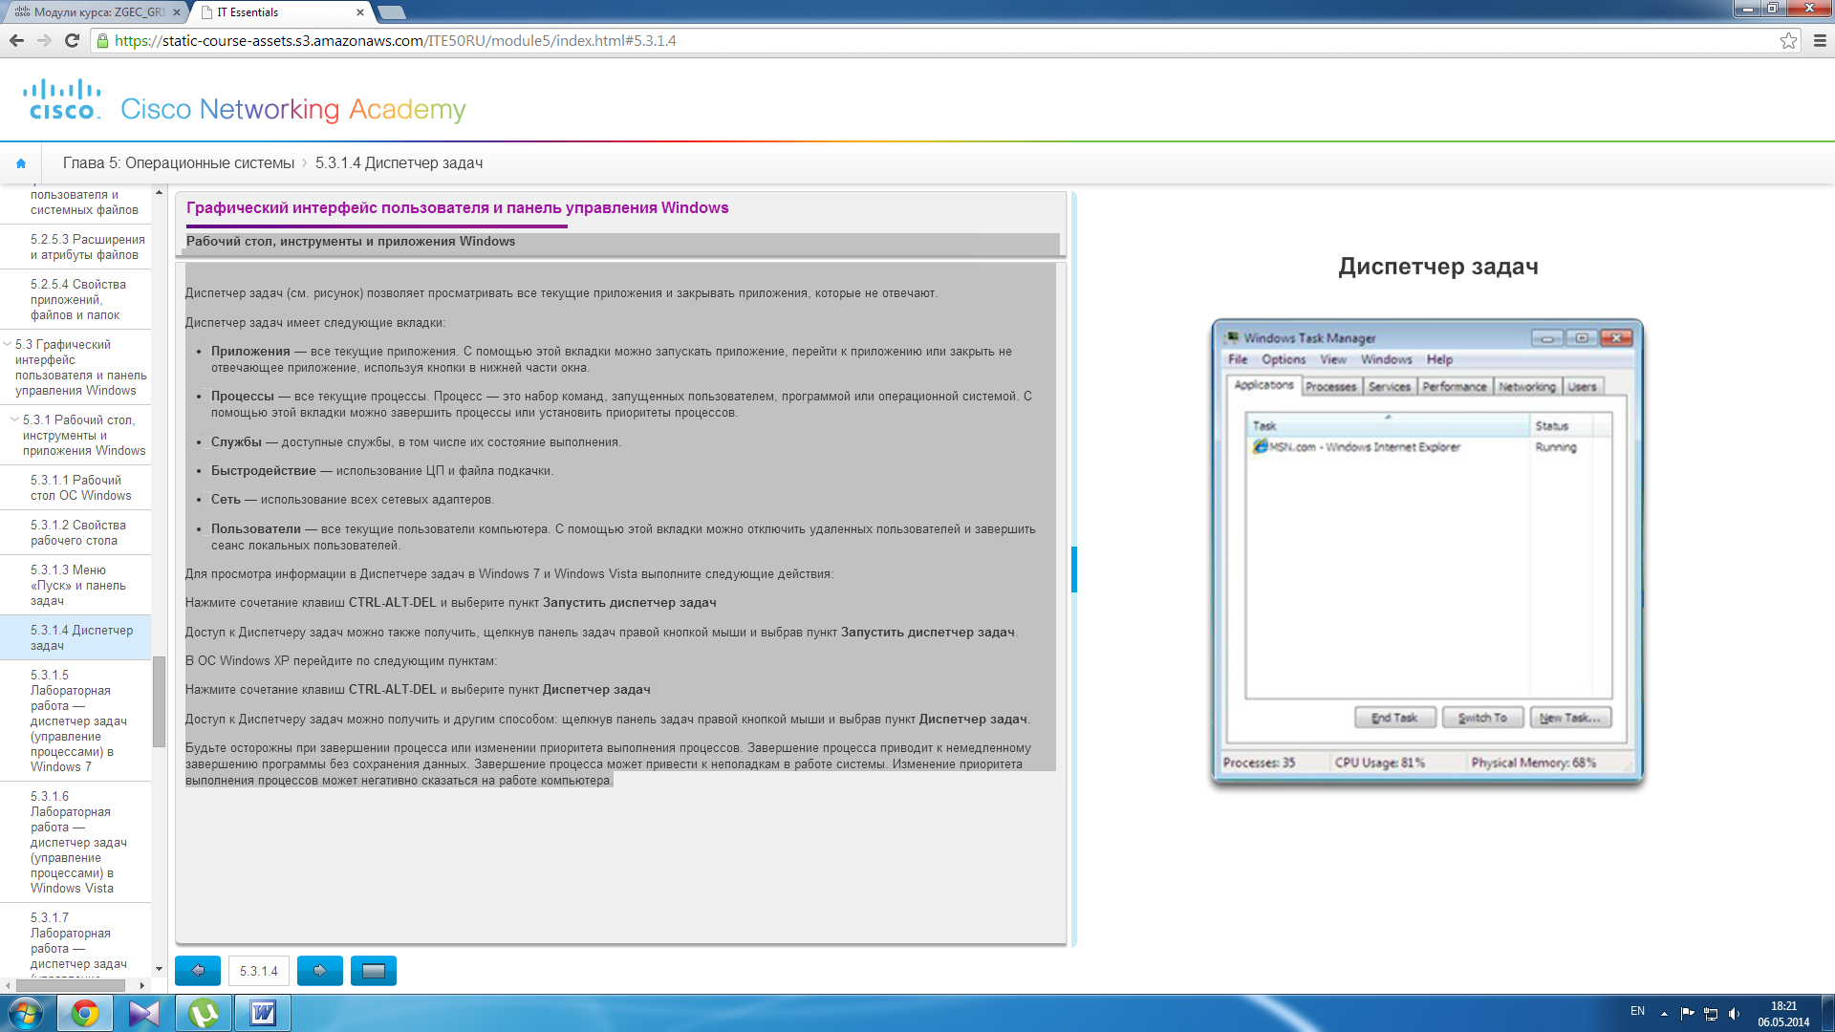
Task: Click the browser Back arrow
Action: point(16,40)
